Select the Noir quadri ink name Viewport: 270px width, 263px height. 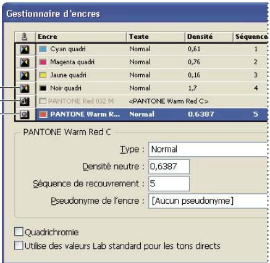pos(66,88)
